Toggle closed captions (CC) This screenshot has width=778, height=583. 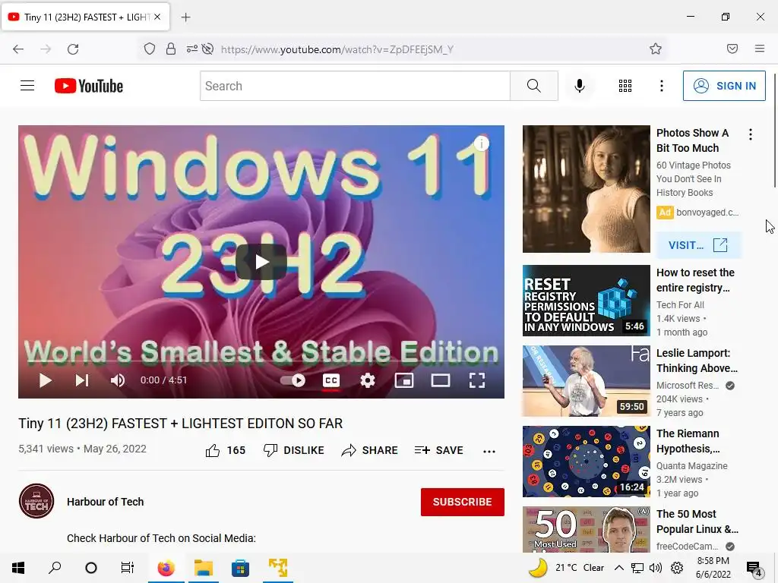331,380
